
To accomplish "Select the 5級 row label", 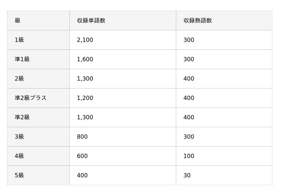I will pos(19,176).
